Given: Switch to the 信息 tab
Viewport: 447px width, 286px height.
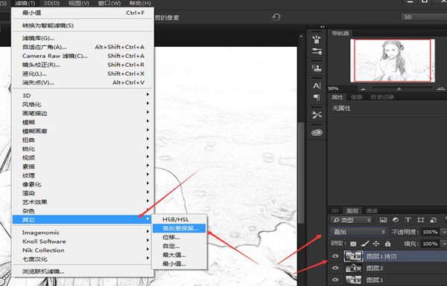Looking at the screenshot, I should point(356,97).
